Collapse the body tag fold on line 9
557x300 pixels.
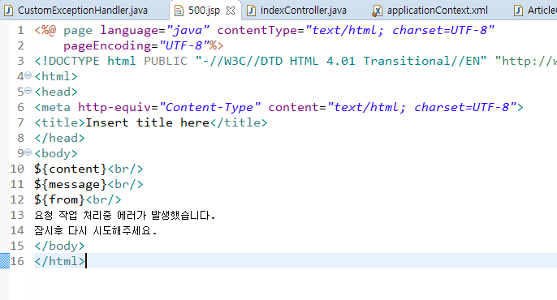coord(28,152)
